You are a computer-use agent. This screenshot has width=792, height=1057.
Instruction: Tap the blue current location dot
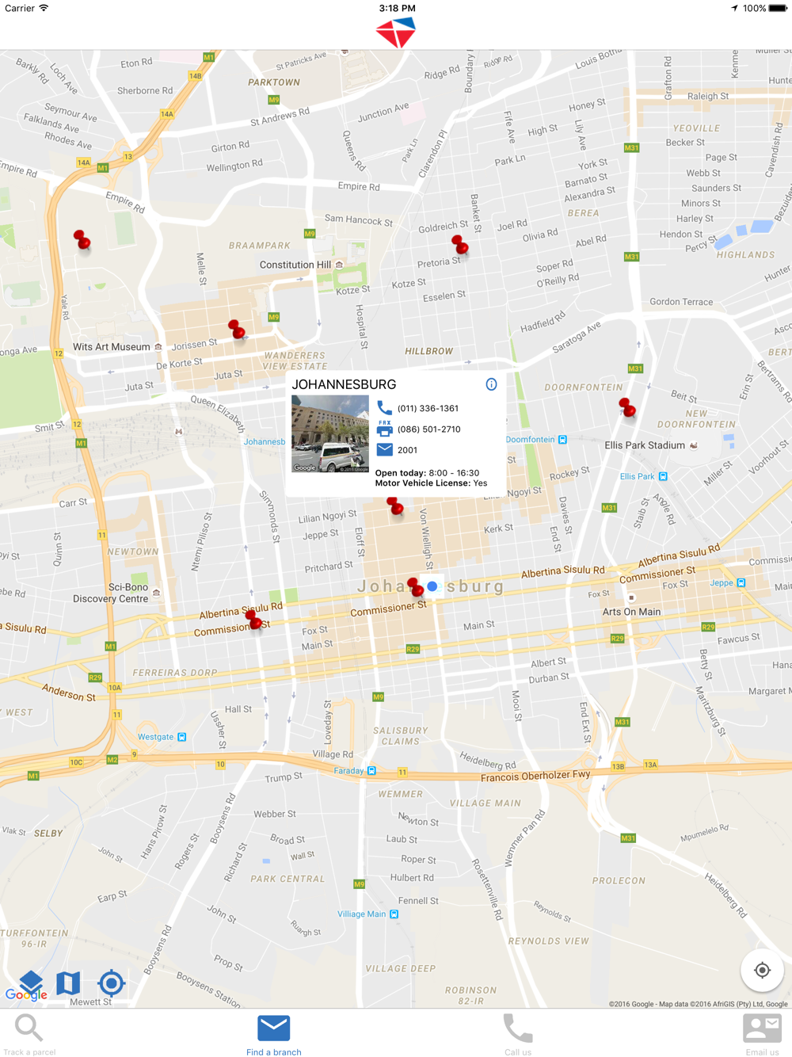pos(432,586)
